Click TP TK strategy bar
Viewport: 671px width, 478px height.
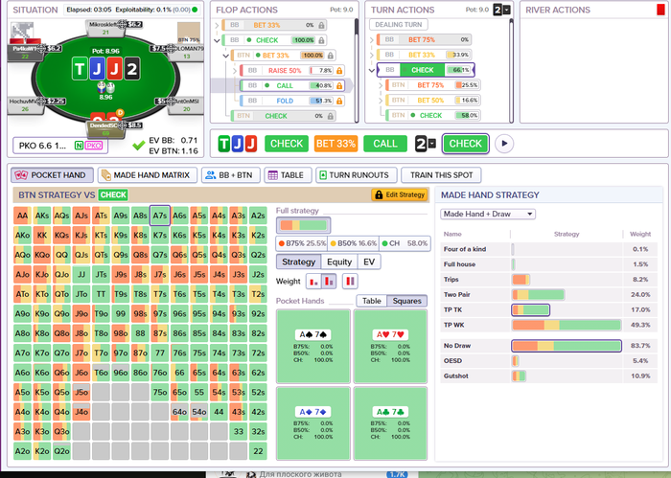point(531,310)
